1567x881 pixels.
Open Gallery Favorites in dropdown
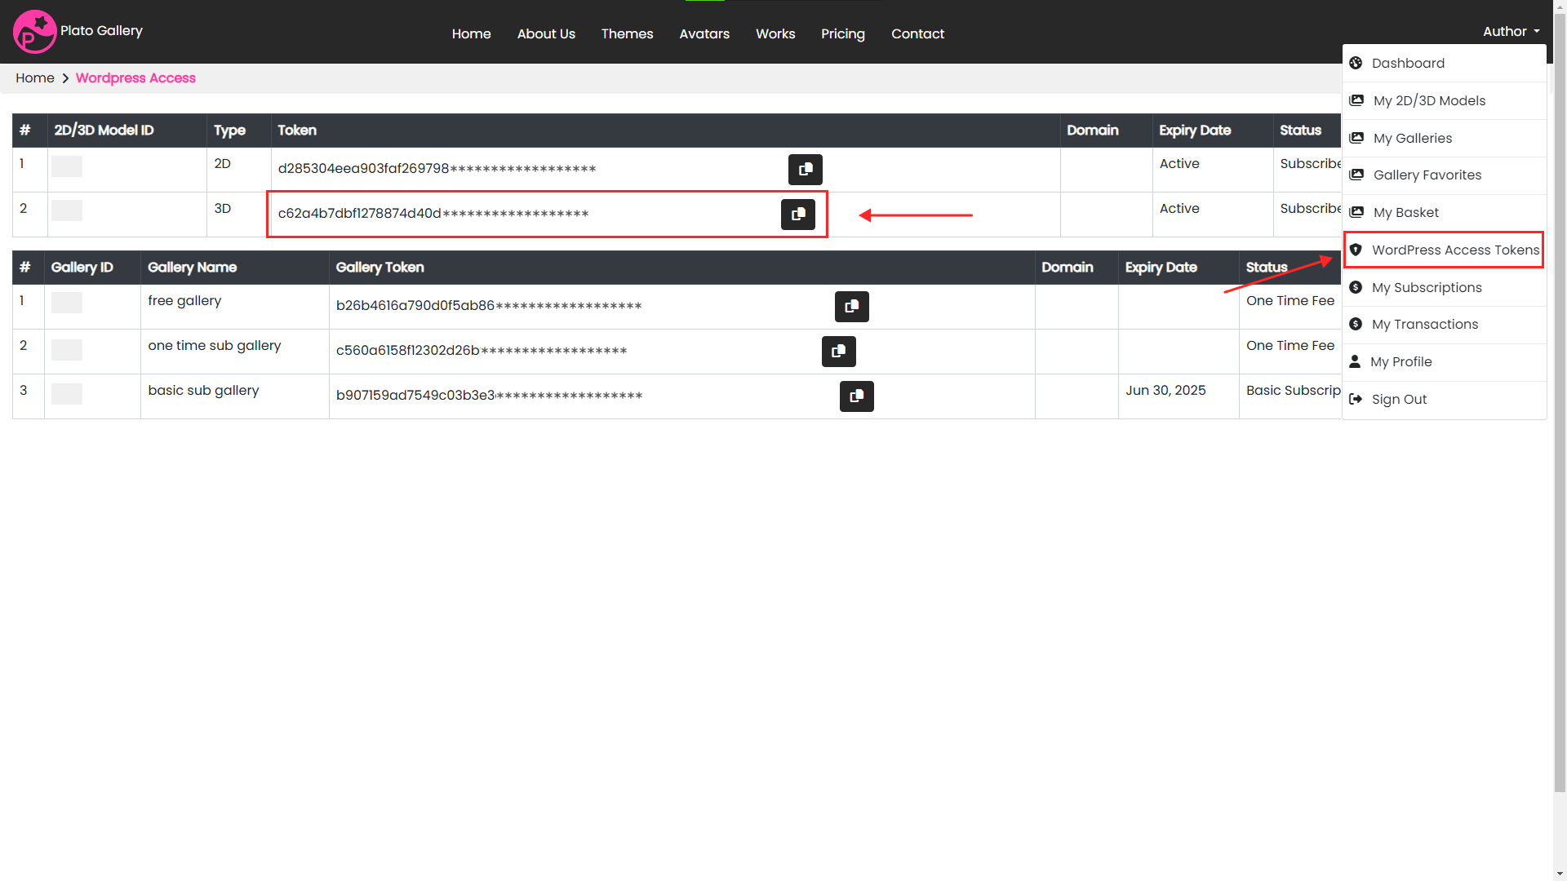pyautogui.click(x=1427, y=175)
